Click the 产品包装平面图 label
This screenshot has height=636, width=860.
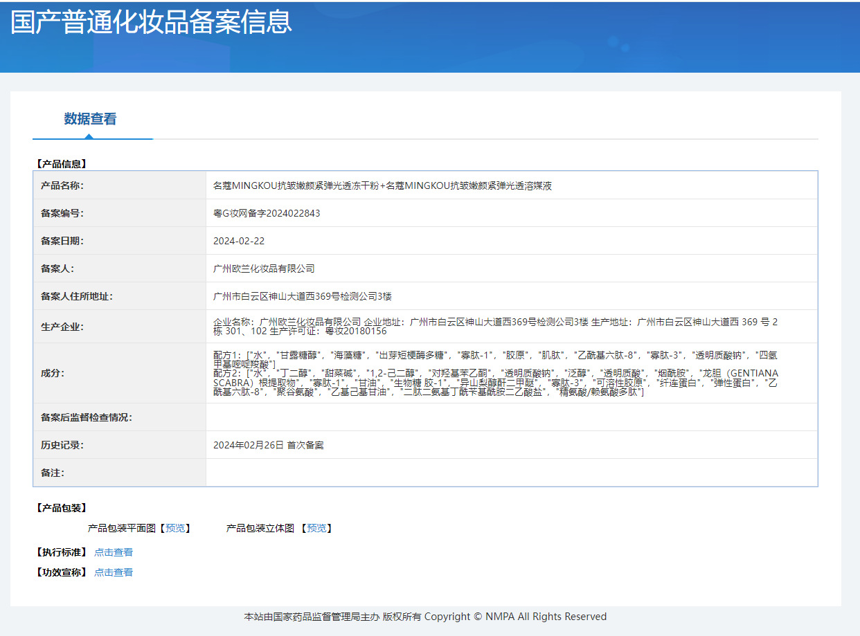pyautogui.click(x=121, y=528)
